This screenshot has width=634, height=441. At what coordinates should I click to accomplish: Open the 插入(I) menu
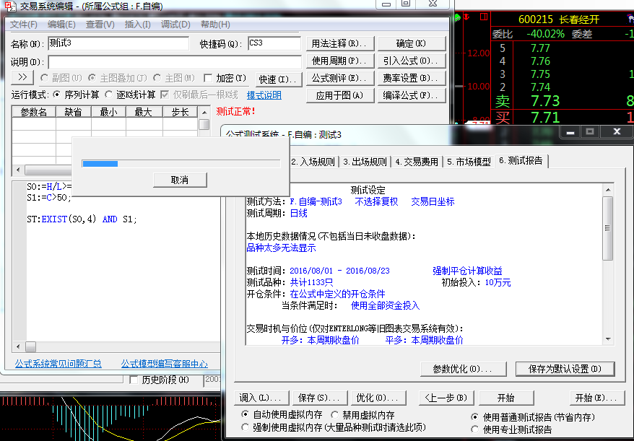137,25
